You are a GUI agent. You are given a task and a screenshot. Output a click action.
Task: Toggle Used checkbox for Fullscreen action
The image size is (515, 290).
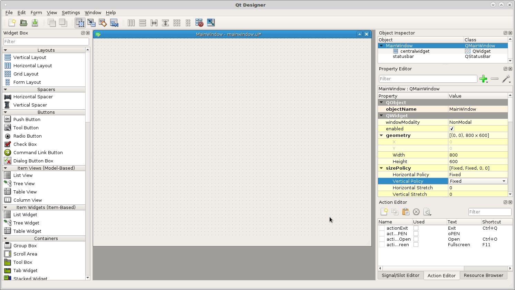tap(416, 244)
